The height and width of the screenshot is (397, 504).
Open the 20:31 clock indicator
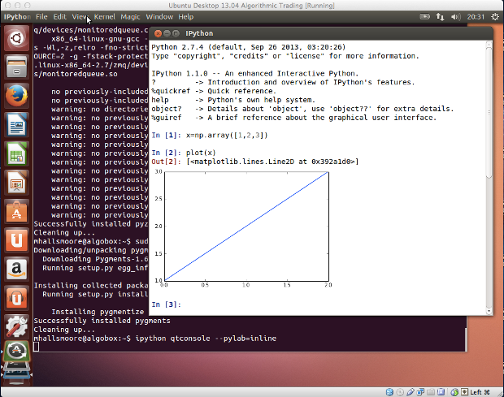[476, 17]
